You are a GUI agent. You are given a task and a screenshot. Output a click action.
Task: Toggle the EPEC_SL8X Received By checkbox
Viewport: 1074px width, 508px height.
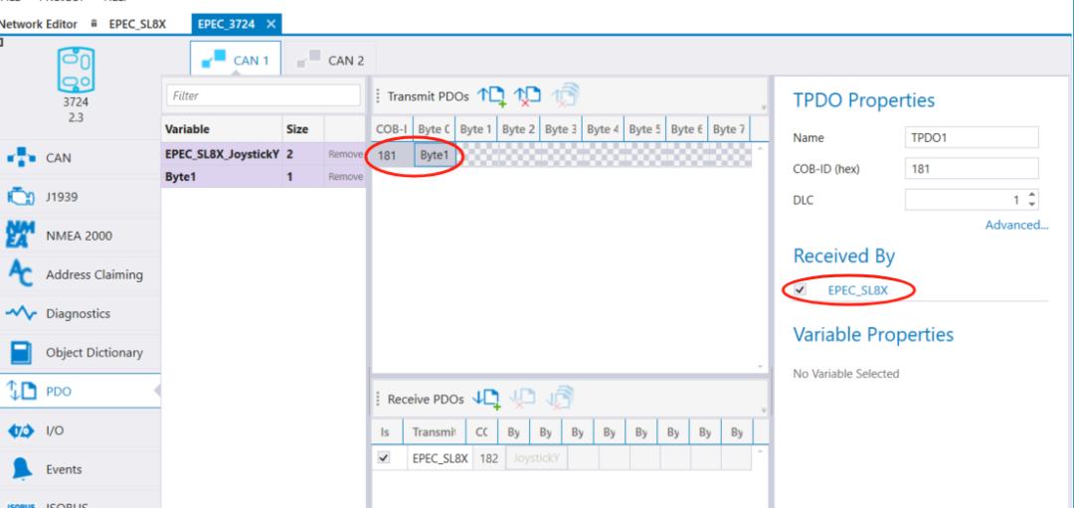[802, 290]
